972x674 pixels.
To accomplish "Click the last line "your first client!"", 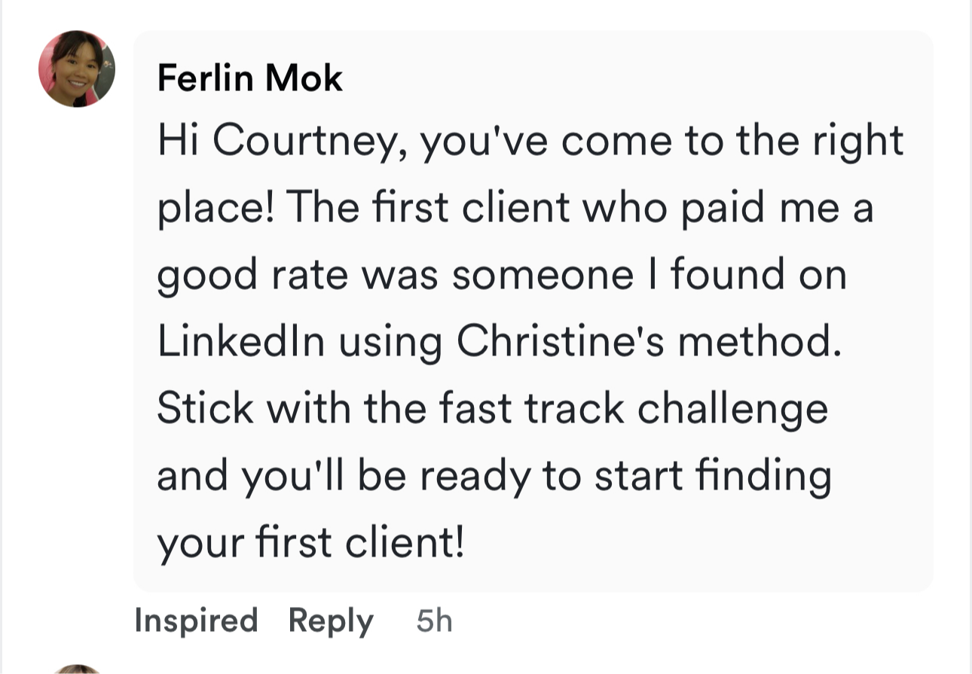I will point(310,542).
